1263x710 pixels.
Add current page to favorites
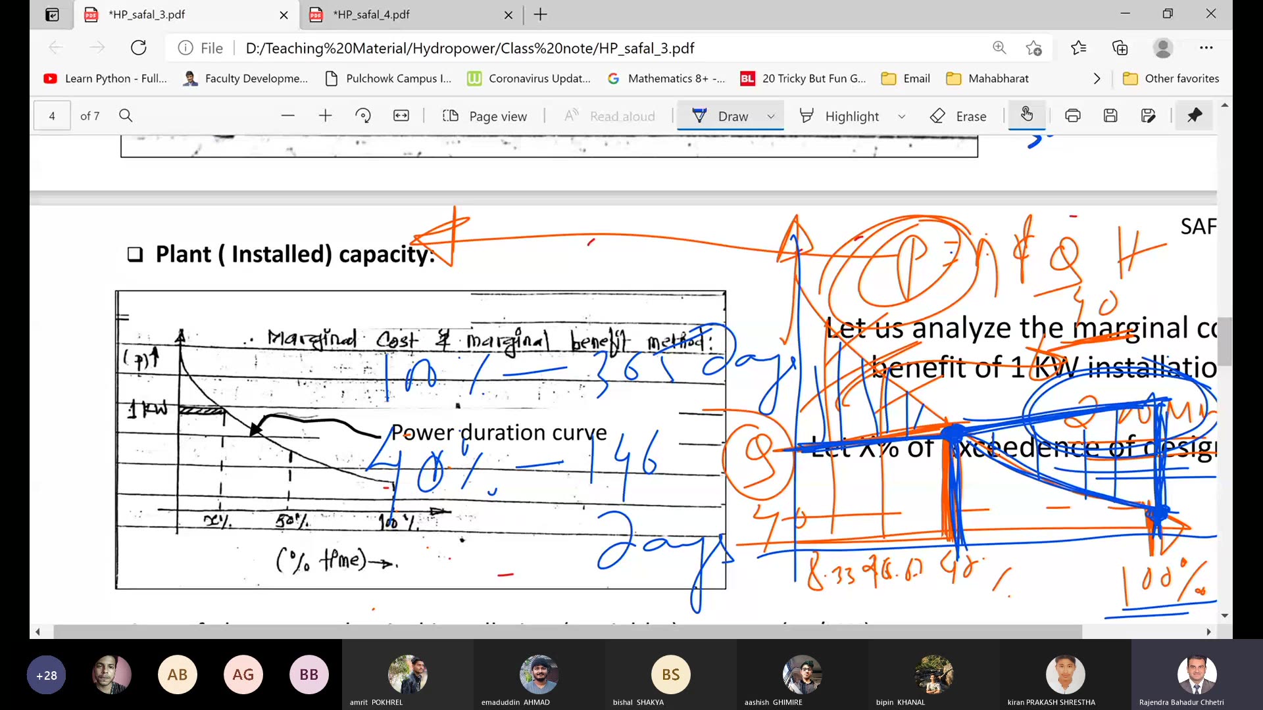pyautogui.click(x=1035, y=47)
